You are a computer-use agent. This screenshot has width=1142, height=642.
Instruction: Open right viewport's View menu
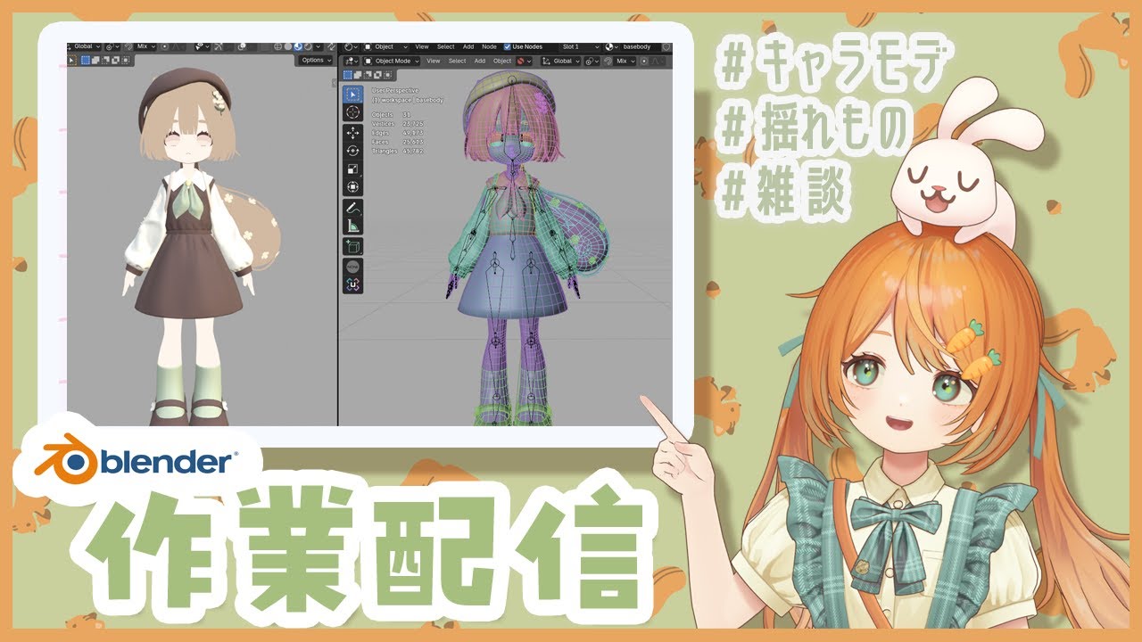tap(433, 61)
